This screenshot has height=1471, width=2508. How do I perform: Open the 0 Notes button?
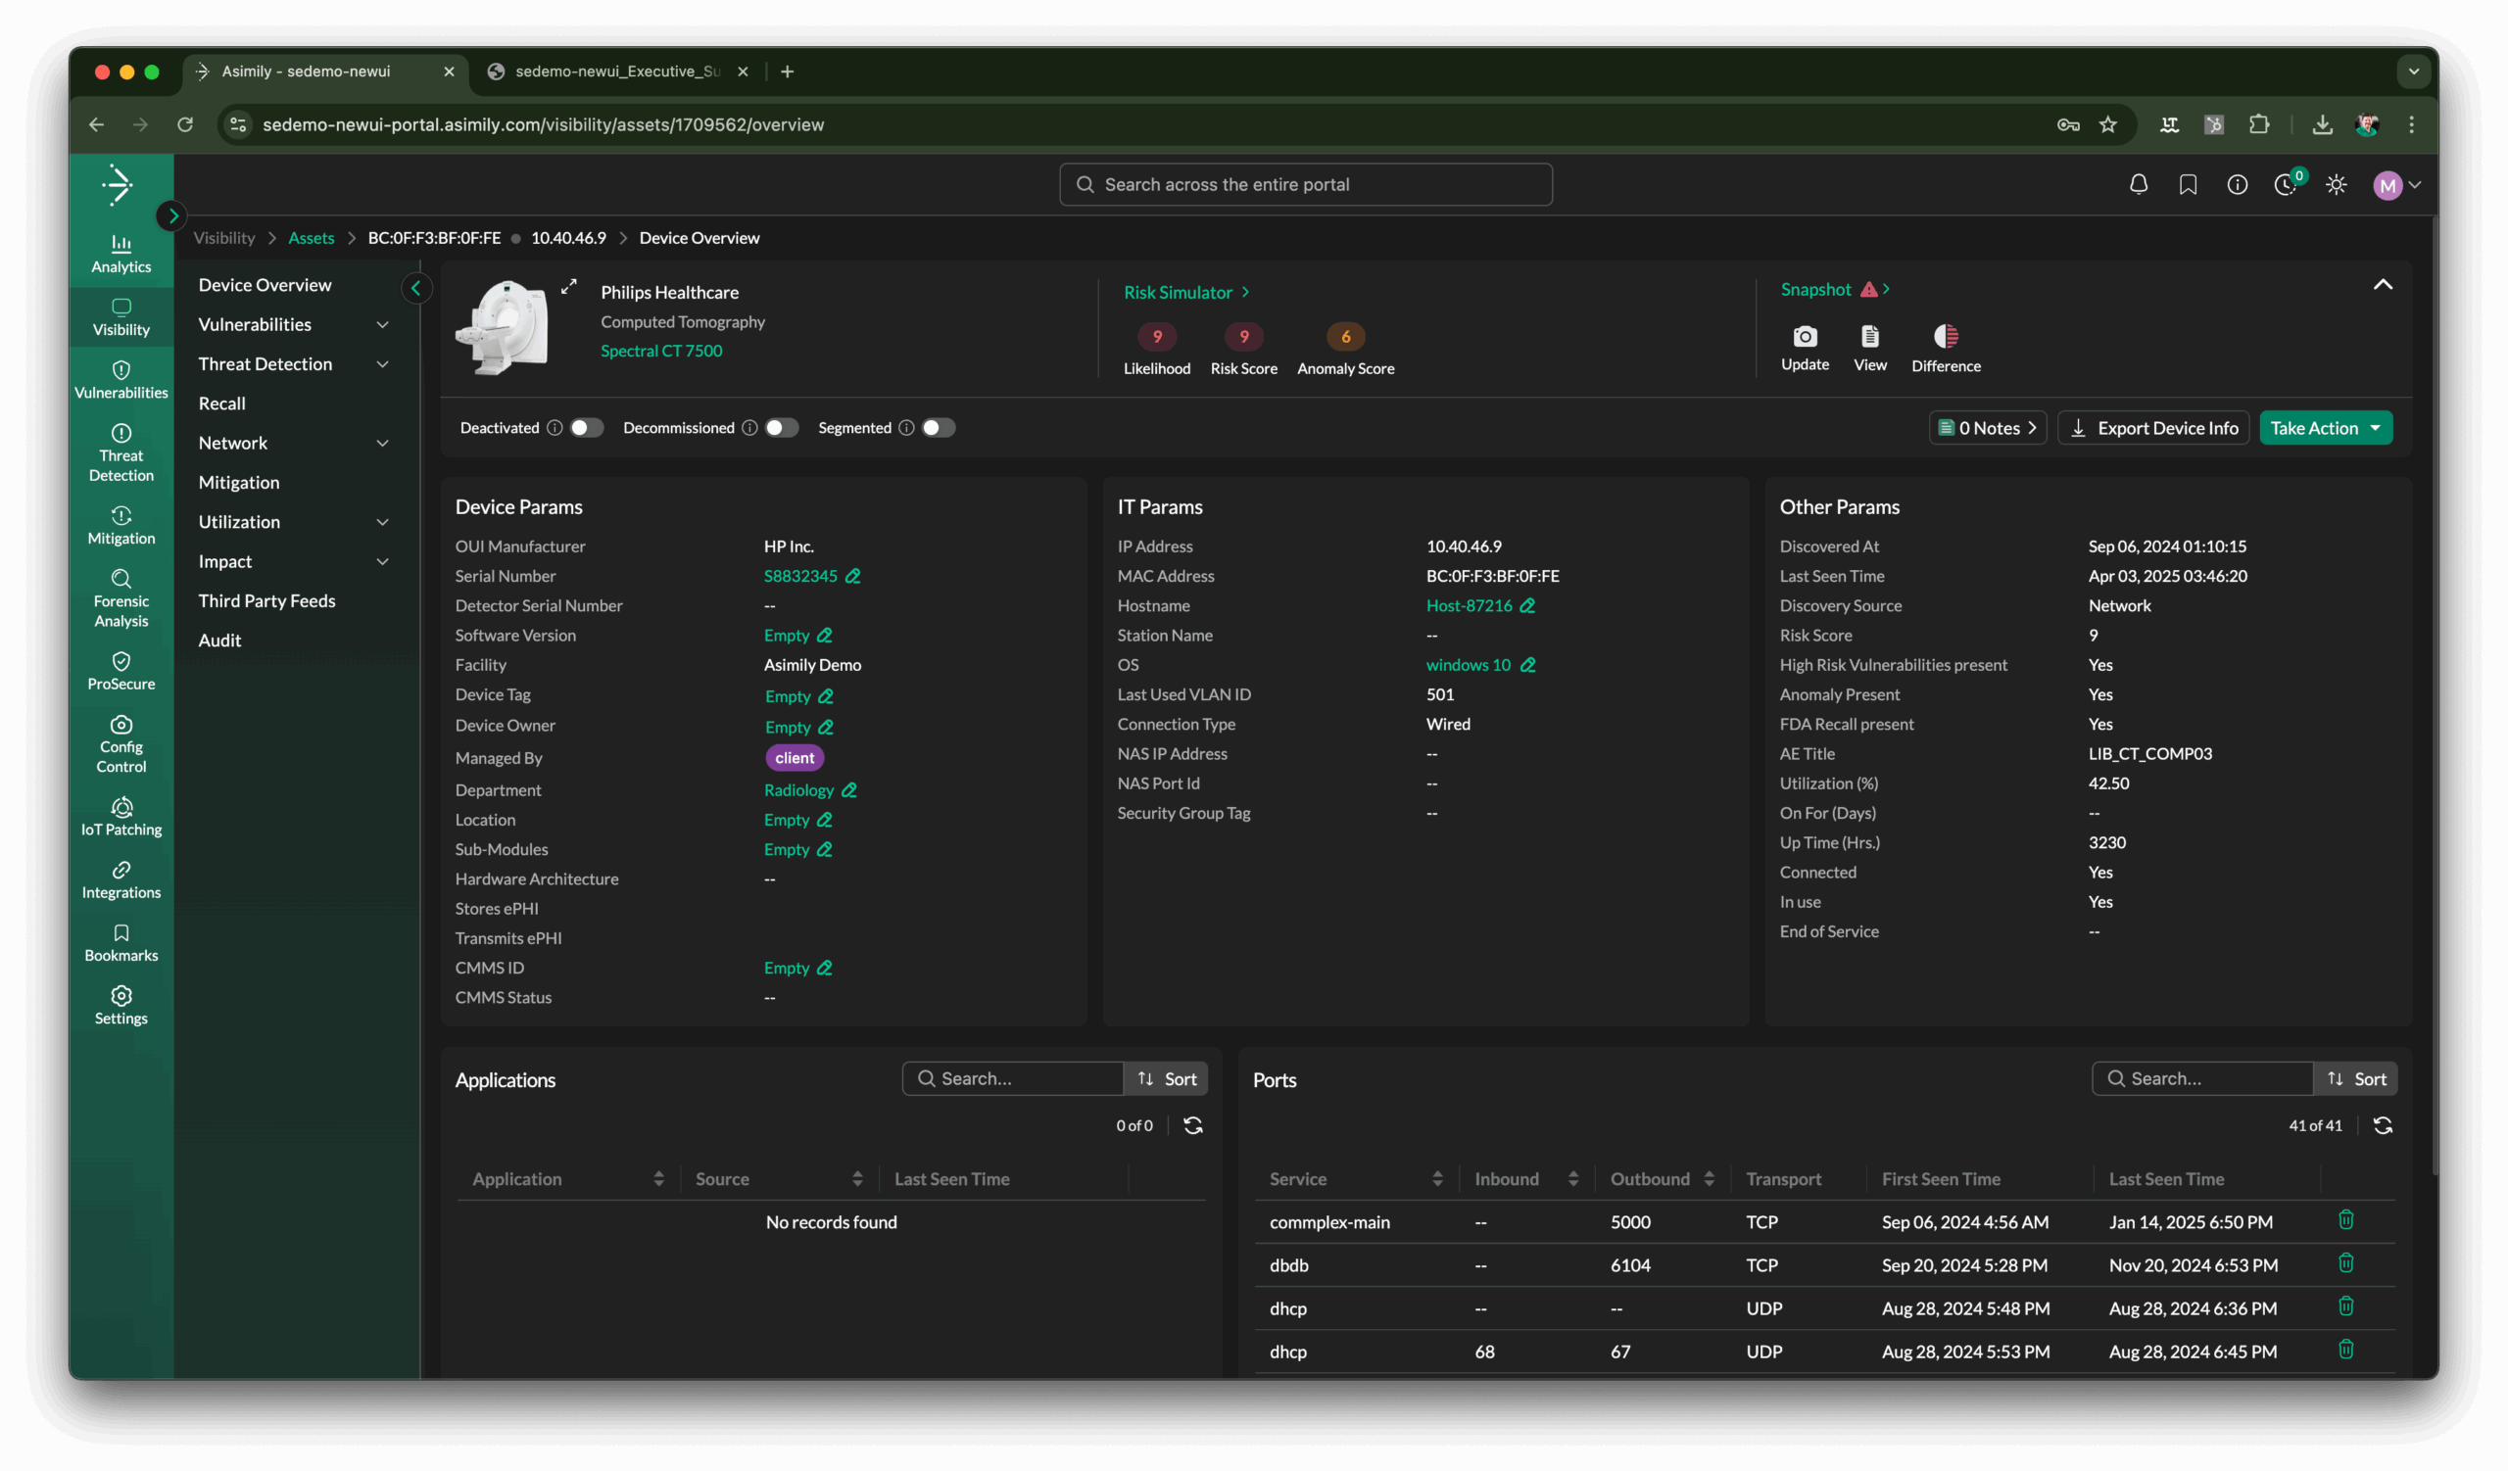pyautogui.click(x=1987, y=428)
